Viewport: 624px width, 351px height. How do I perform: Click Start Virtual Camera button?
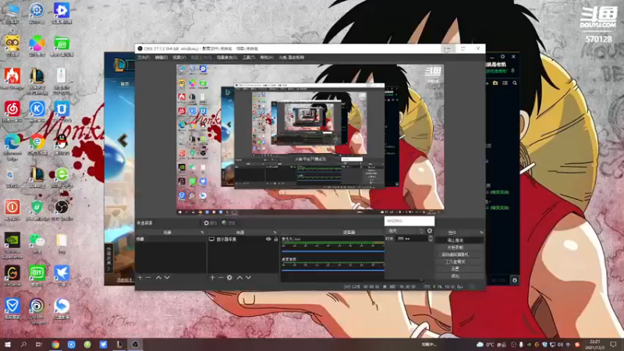pyautogui.click(x=459, y=255)
